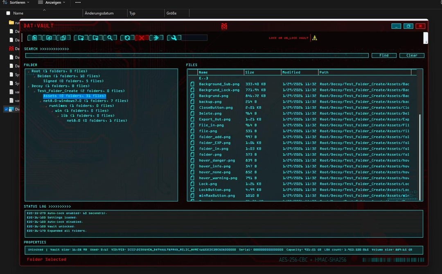Open the Sortieren dropdown in Explorer

(16, 2)
